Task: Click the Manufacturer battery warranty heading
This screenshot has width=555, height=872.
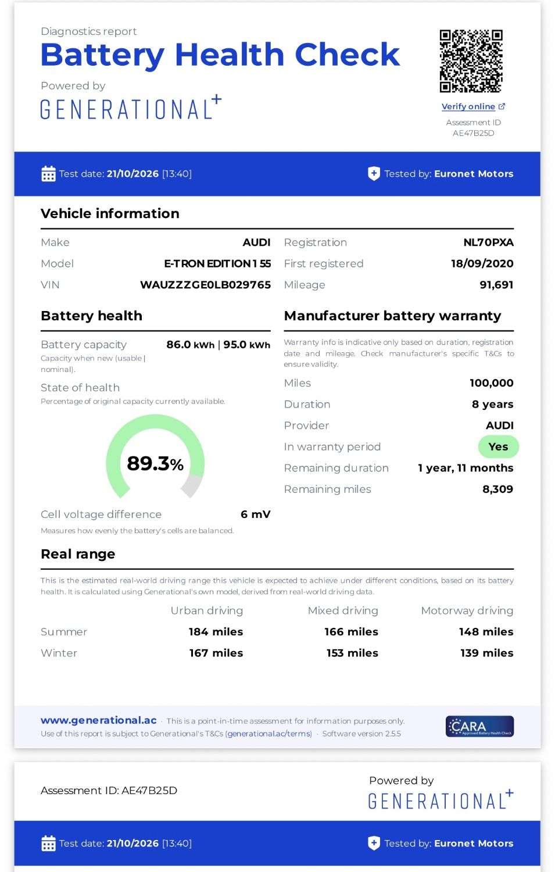Action: (392, 316)
